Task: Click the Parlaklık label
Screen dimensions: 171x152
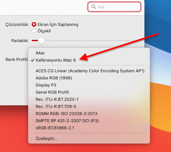Action: tap(20, 41)
